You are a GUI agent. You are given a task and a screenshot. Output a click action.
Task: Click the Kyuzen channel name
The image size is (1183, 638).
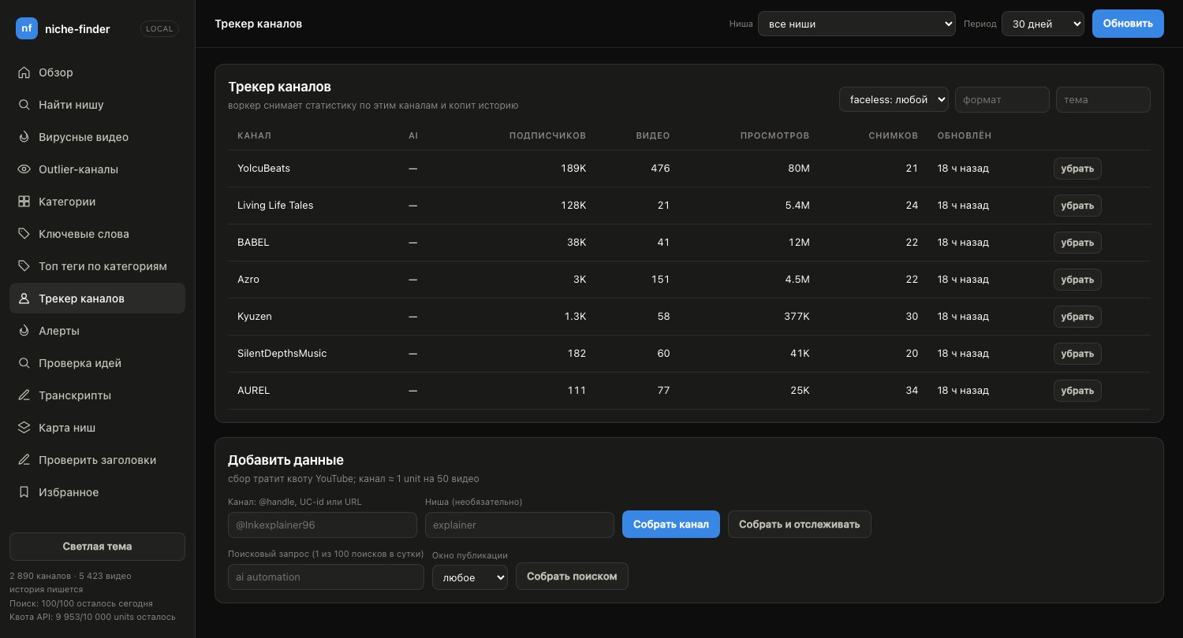[255, 317]
